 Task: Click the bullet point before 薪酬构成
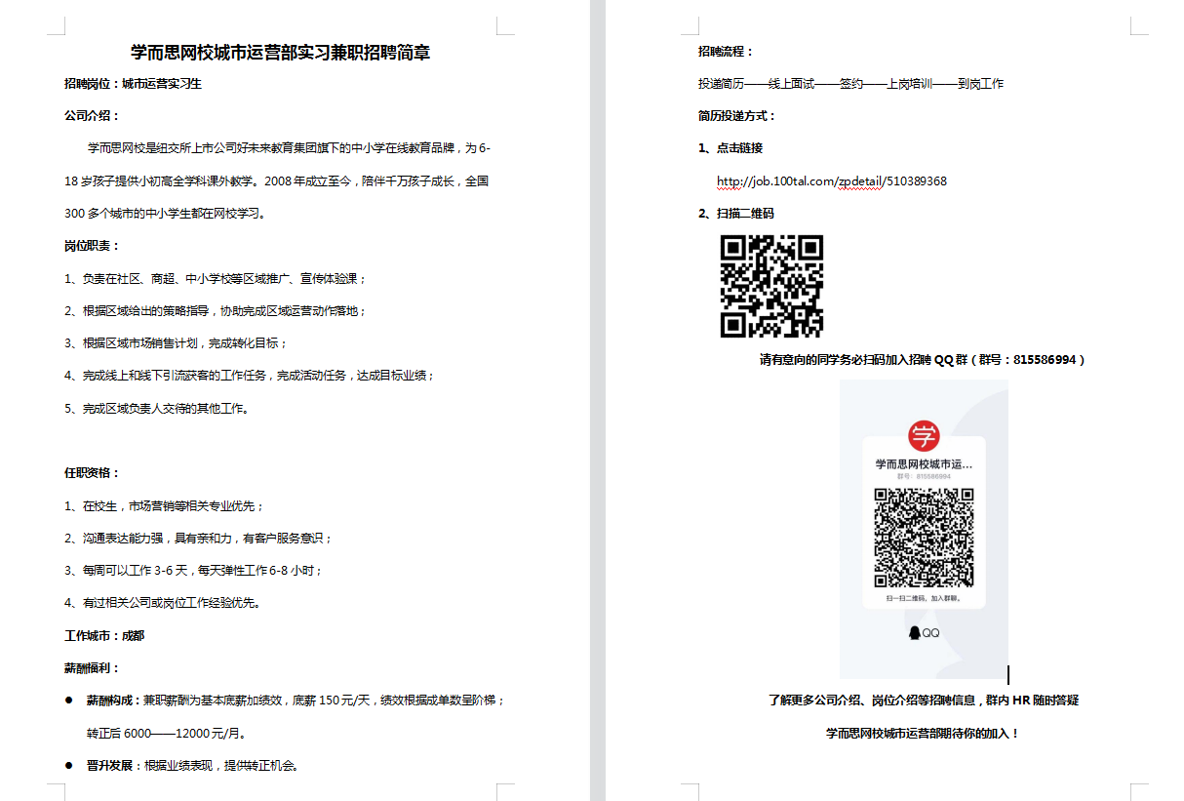[x=69, y=701]
